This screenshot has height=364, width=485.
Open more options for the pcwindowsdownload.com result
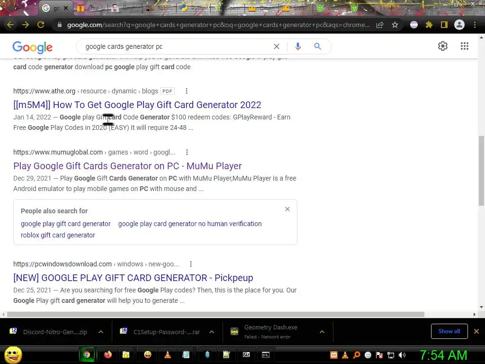tap(191, 264)
